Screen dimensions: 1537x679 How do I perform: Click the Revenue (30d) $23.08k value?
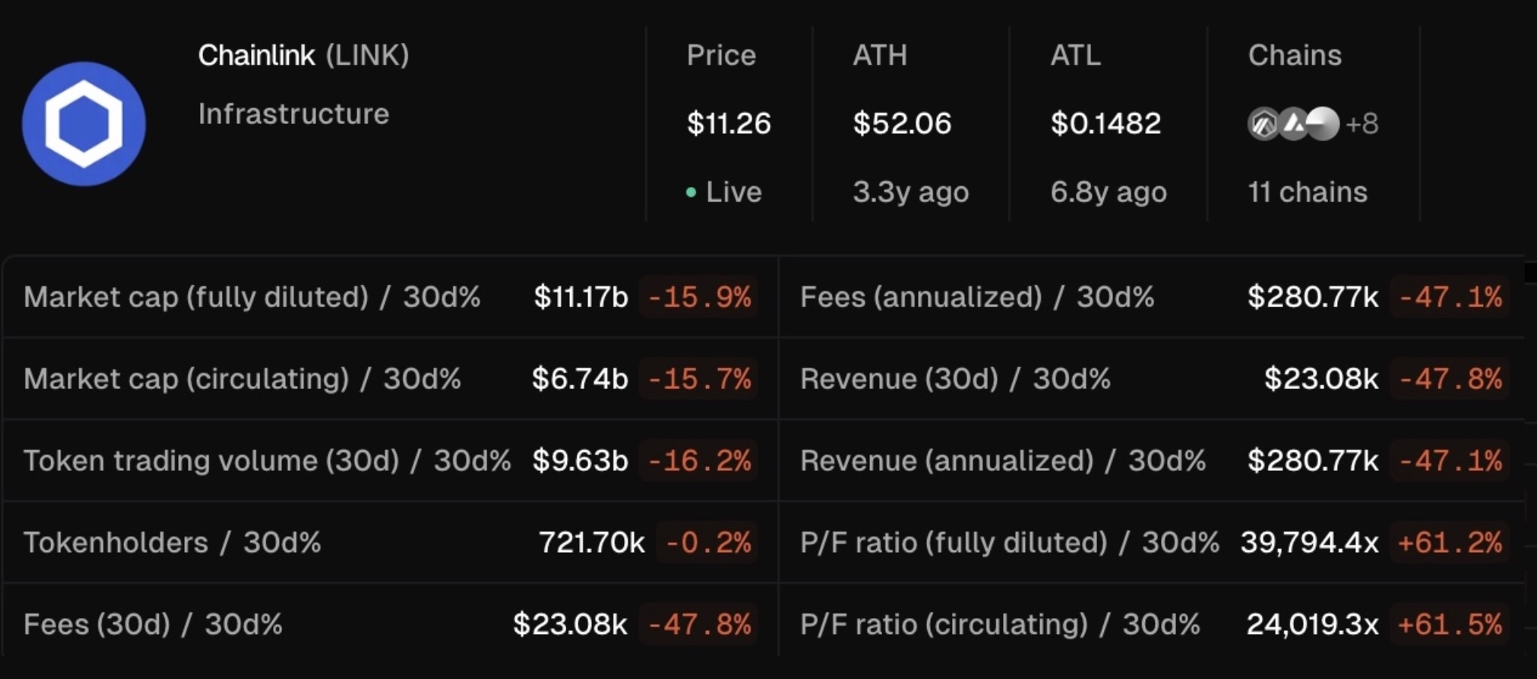(x=1321, y=379)
